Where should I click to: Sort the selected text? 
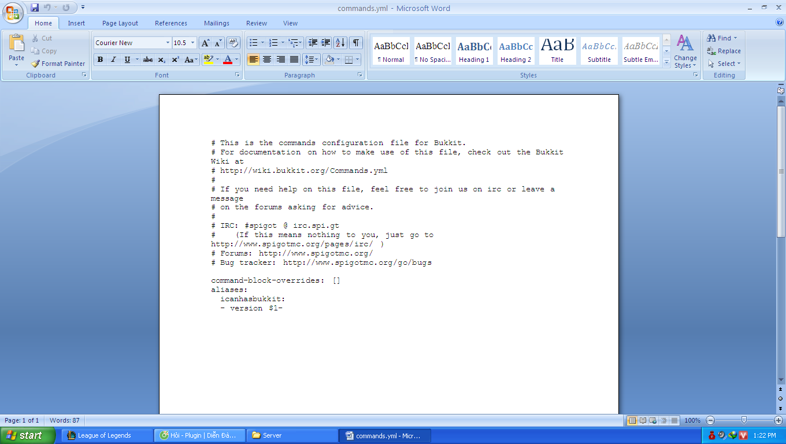[x=340, y=43]
